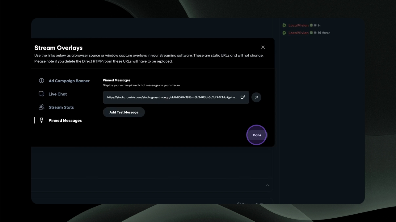Open the pinned messages URL in a new tab

point(256,97)
